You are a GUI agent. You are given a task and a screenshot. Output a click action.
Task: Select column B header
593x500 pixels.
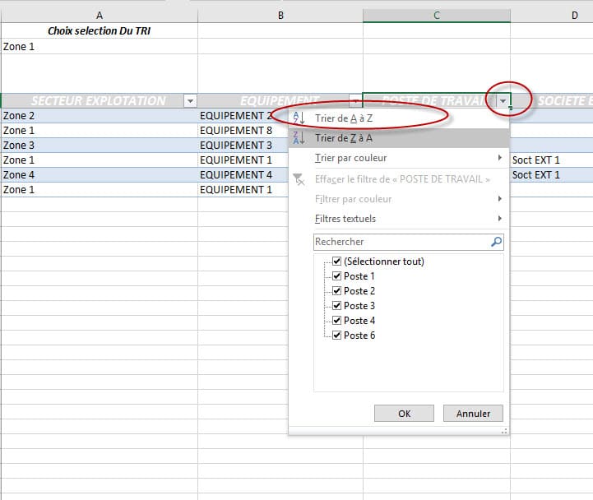280,16
